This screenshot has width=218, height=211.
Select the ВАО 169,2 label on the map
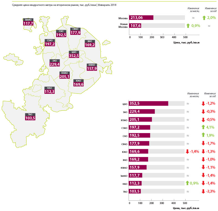tap(90, 43)
